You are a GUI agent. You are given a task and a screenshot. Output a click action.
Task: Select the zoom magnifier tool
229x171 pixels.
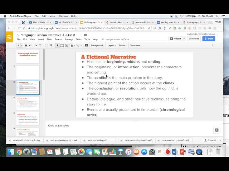pos(51,45)
